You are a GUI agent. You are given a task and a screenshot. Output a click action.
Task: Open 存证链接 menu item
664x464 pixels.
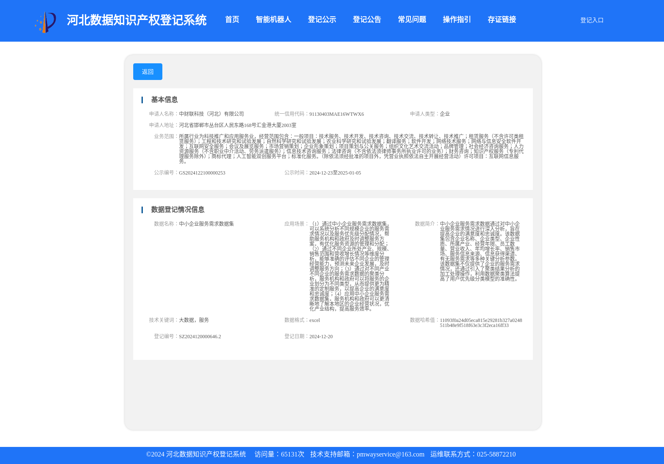coord(502,20)
